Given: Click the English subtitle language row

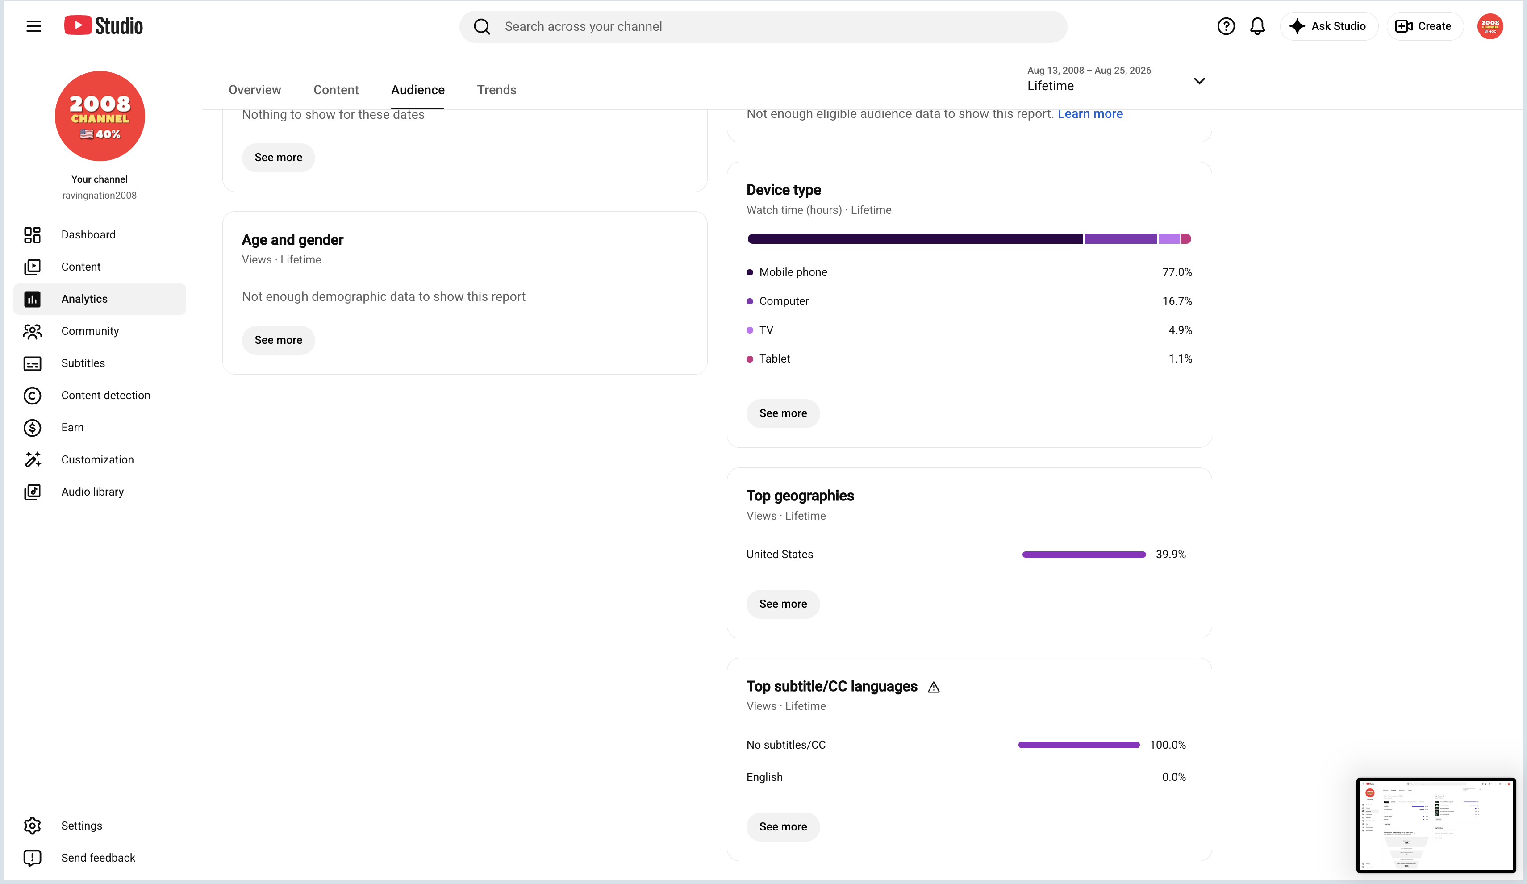Looking at the screenshot, I should [966, 777].
